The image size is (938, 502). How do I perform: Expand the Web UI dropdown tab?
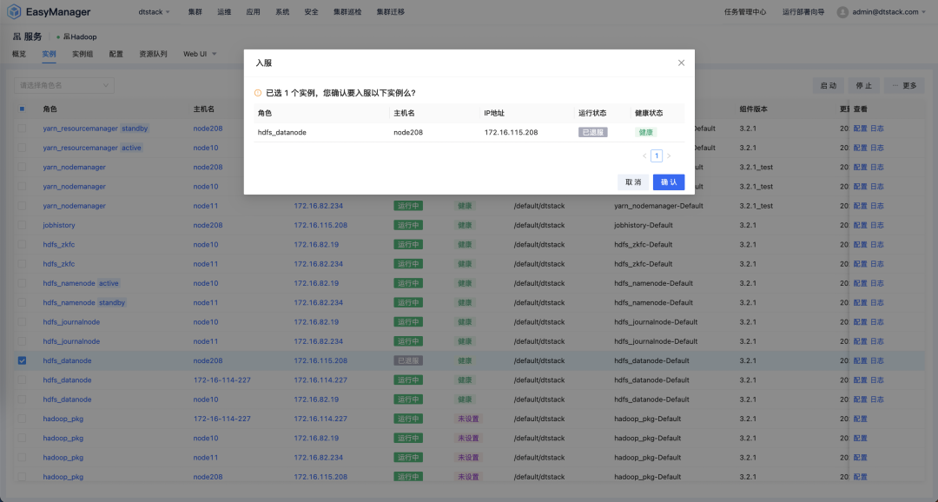click(199, 54)
